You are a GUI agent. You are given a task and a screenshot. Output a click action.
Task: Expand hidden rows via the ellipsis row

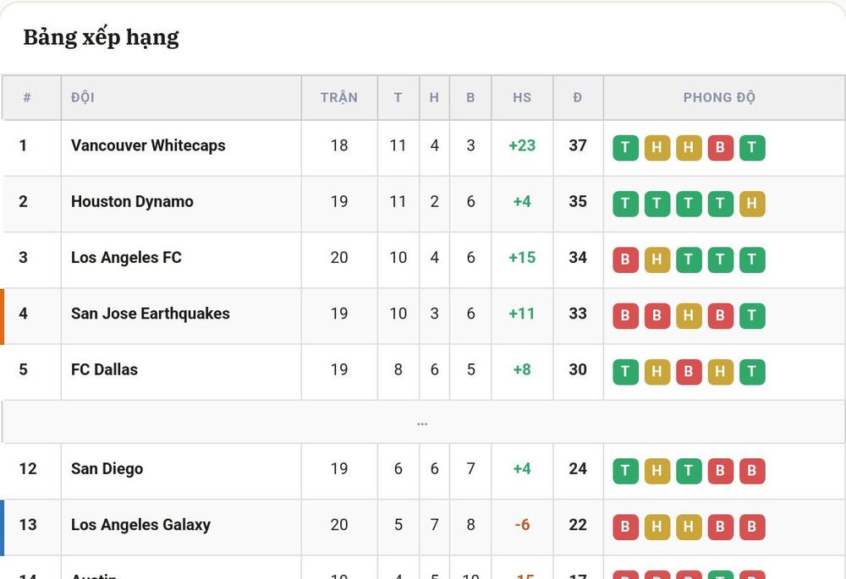point(422,423)
